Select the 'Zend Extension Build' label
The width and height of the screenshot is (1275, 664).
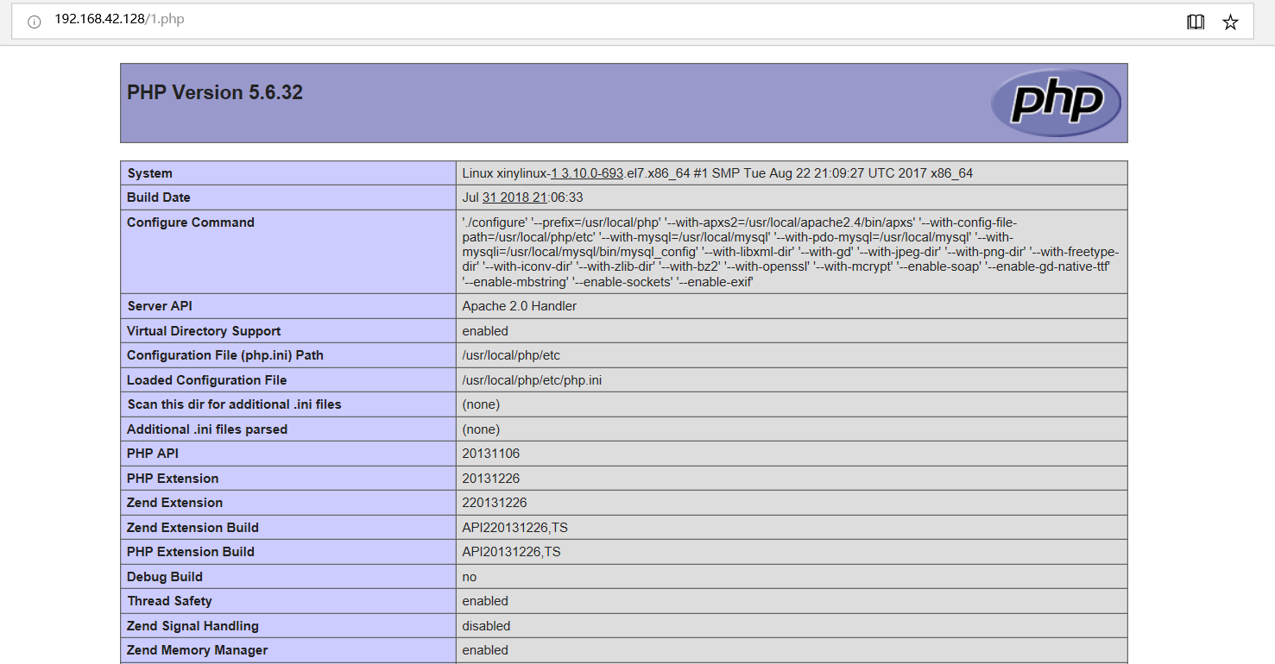click(193, 528)
